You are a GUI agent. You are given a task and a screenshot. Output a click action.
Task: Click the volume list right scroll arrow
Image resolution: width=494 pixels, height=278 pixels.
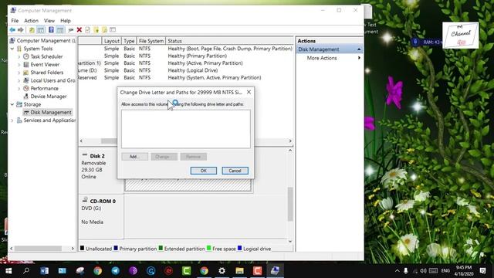pyautogui.click(x=290, y=141)
